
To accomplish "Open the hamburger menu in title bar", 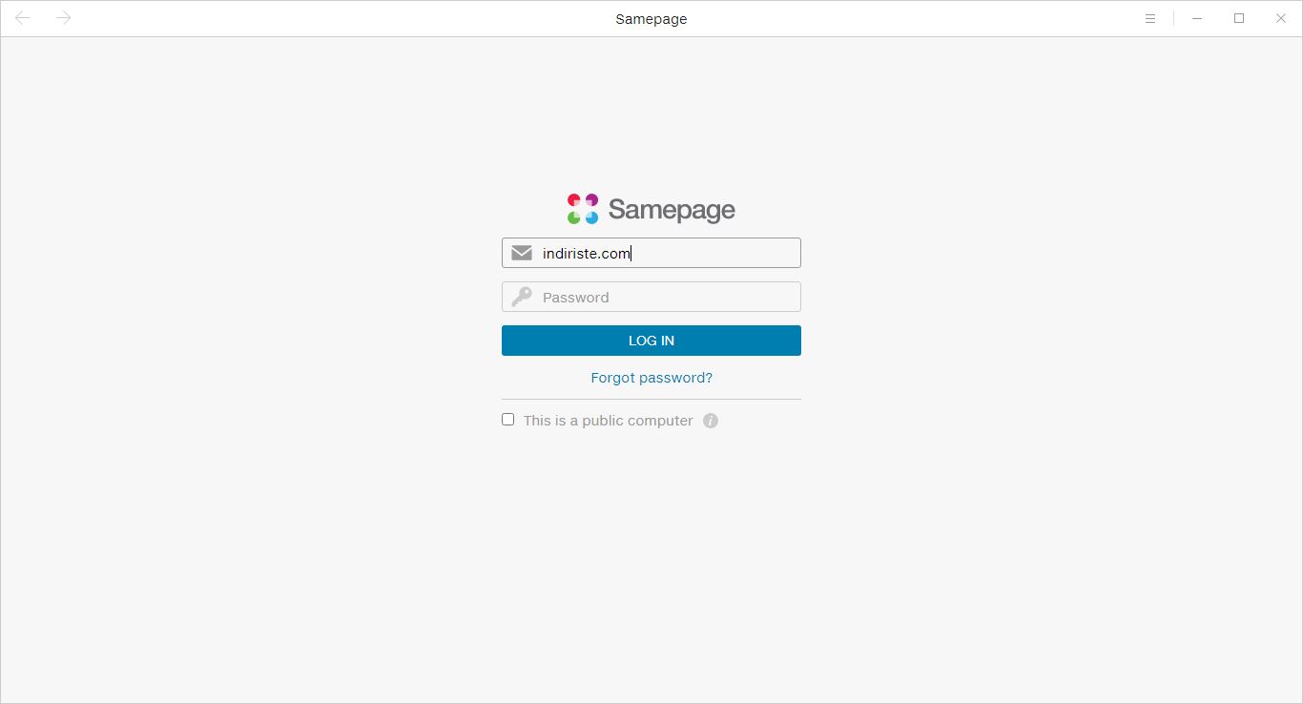I will [x=1150, y=18].
